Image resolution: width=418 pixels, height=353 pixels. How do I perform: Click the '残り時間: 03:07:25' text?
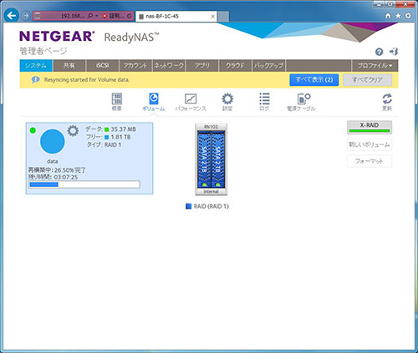click(53, 177)
